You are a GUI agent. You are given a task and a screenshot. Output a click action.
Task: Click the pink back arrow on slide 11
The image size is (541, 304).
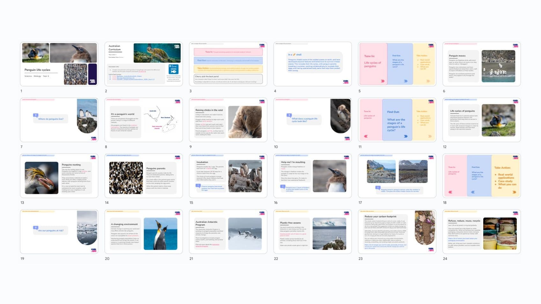366,136
